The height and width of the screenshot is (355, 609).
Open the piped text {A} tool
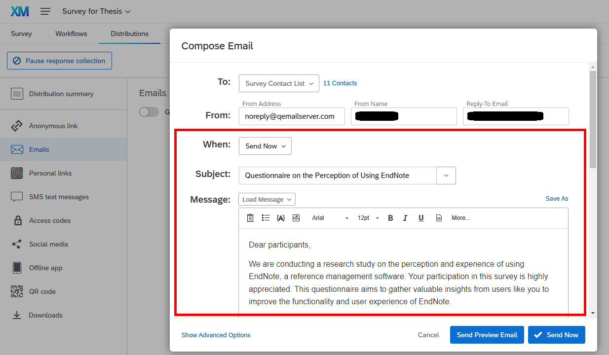(281, 218)
